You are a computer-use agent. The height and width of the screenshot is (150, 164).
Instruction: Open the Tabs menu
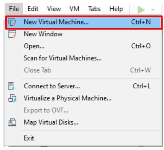coord(94,9)
